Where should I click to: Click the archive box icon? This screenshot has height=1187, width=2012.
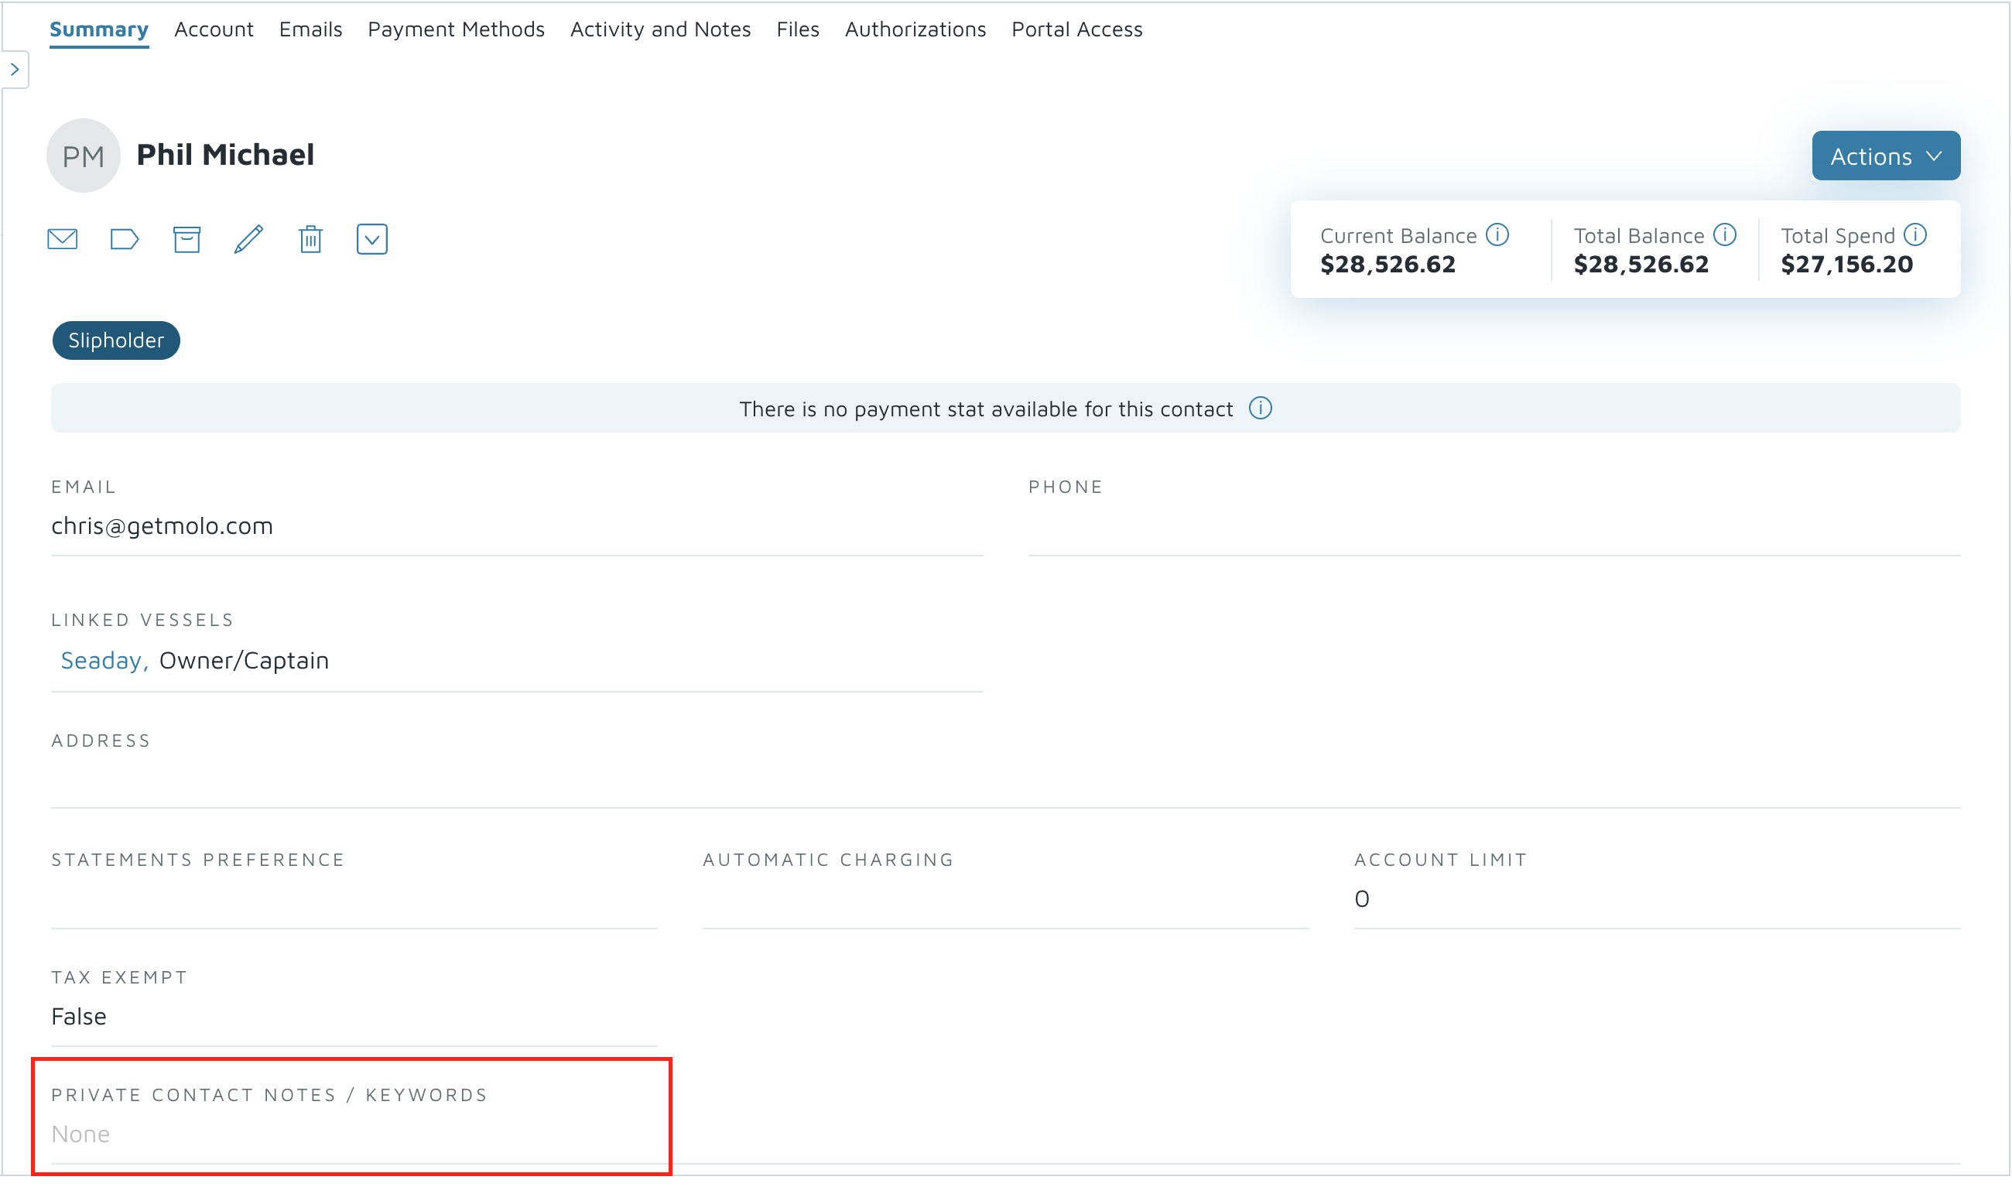[186, 239]
